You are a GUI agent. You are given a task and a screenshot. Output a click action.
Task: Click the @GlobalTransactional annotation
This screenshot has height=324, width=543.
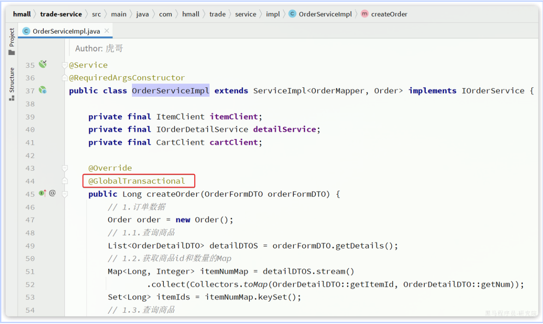click(x=137, y=181)
